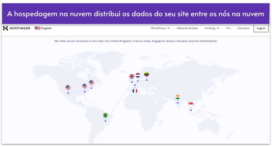Go to the Pro menu item

[228, 28]
